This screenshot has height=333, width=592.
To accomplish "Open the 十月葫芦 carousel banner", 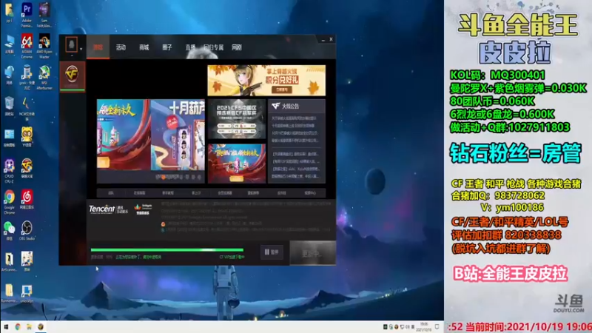I will coord(178,135).
